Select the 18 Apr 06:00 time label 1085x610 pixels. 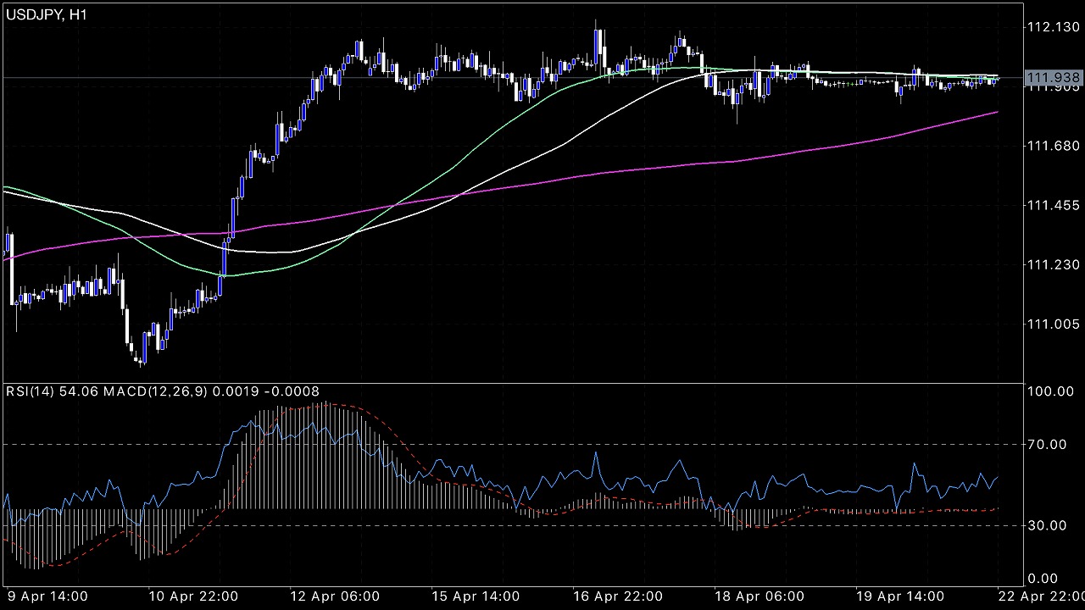[x=759, y=596]
